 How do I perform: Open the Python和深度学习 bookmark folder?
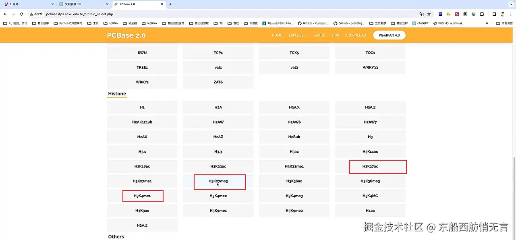68,23
